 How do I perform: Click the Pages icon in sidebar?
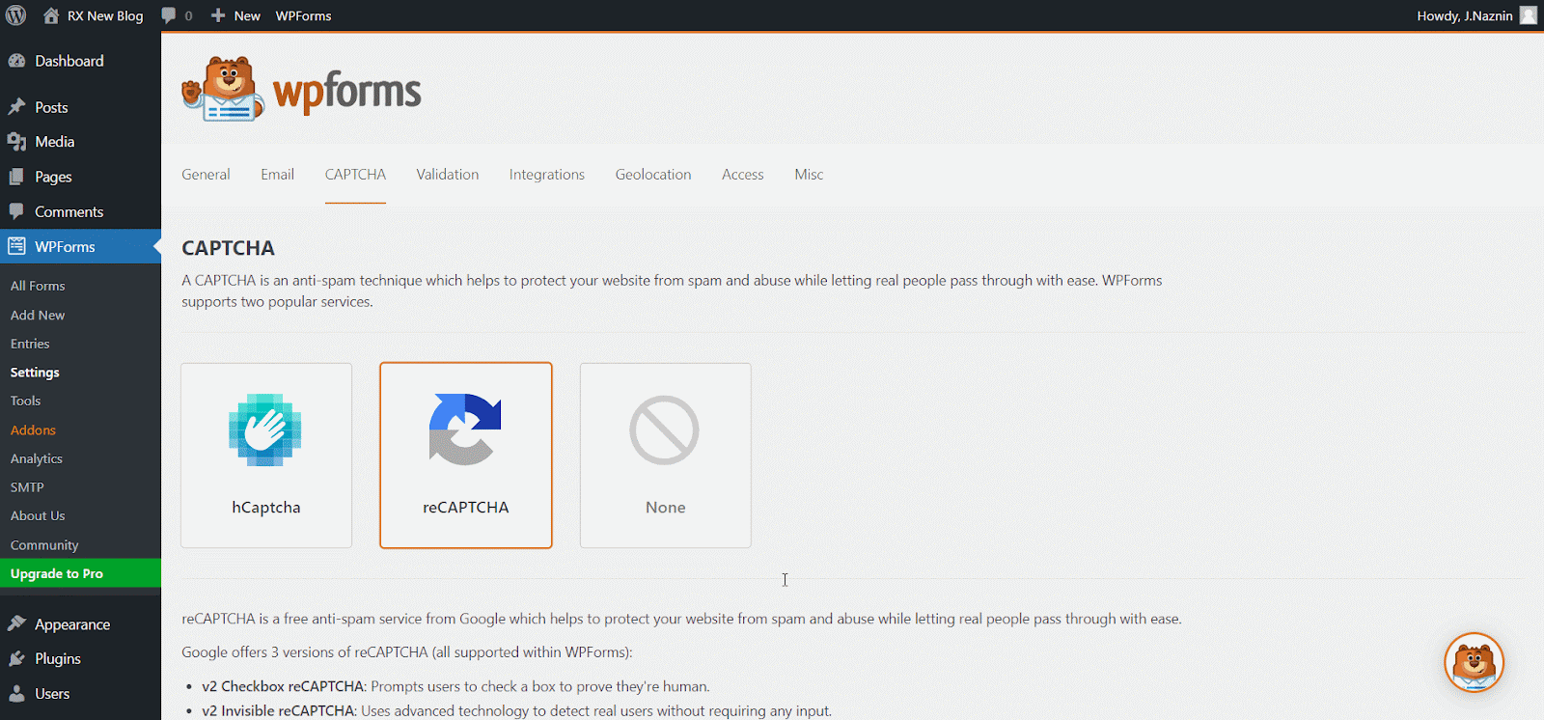click(x=16, y=177)
